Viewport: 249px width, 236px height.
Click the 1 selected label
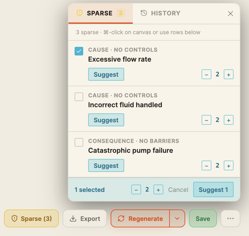[x=90, y=189]
